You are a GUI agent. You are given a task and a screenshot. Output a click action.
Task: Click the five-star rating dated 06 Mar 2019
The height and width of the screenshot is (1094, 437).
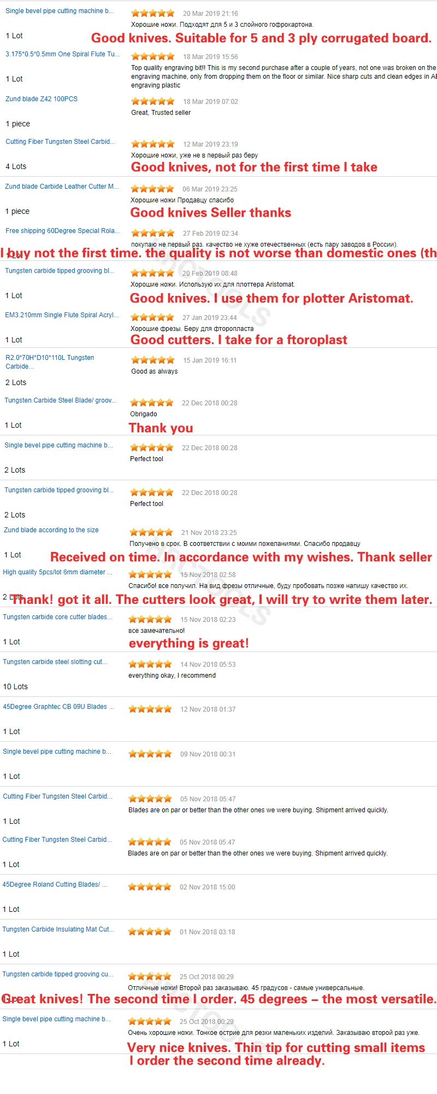pos(152,189)
